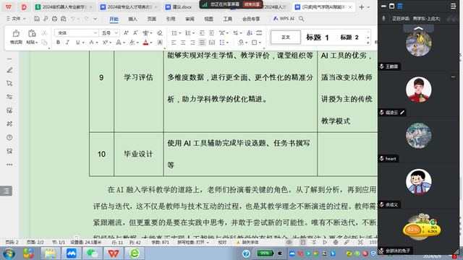Switch to the 页面 Page ribbon tab

pos(151,19)
